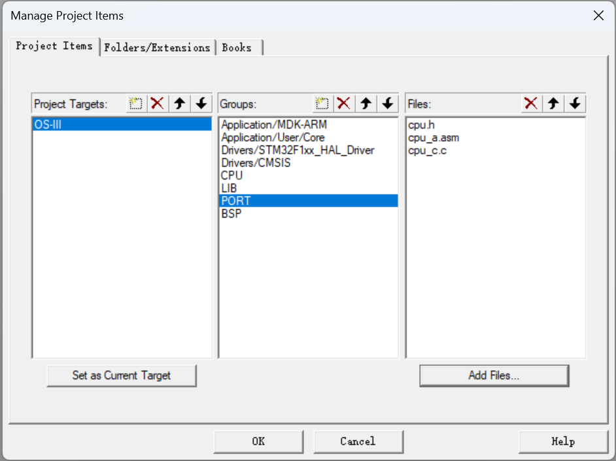Click the Cancel button
The width and height of the screenshot is (616, 461).
pos(358,441)
